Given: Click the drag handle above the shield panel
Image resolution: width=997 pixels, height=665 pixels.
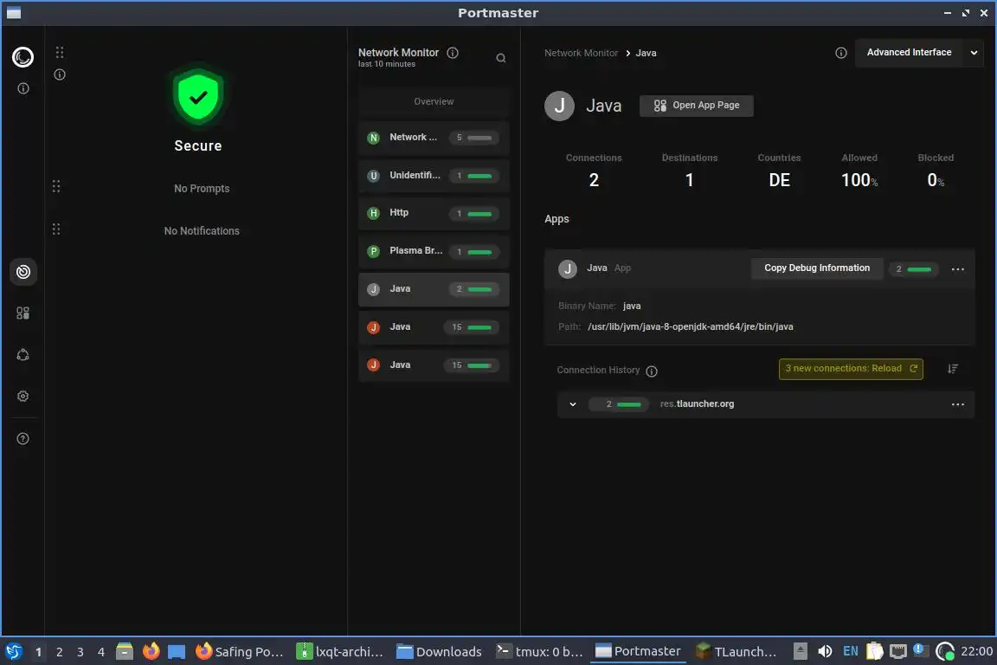Looking at the screenshot, I should 60,53.
